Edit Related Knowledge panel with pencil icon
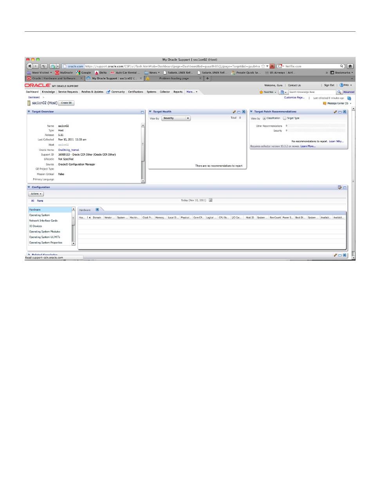 point(335,255)
